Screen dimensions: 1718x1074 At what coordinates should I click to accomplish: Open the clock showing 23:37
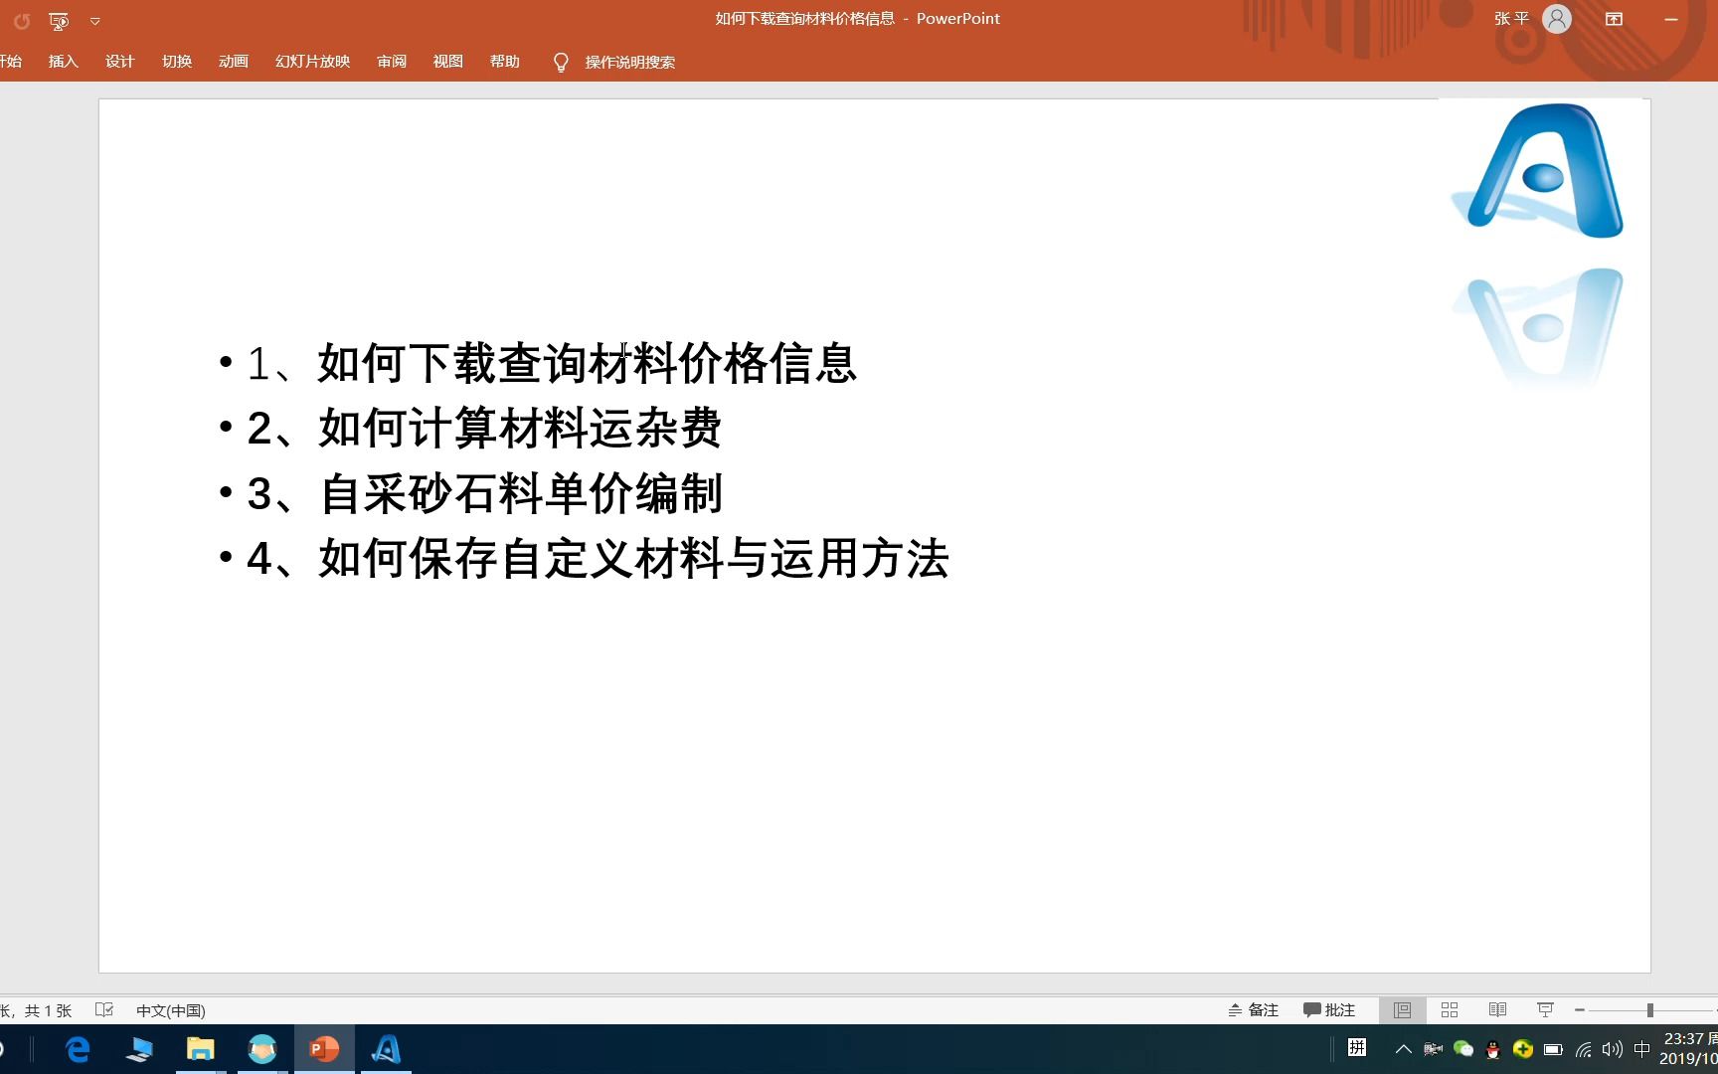(1688, 1049)
